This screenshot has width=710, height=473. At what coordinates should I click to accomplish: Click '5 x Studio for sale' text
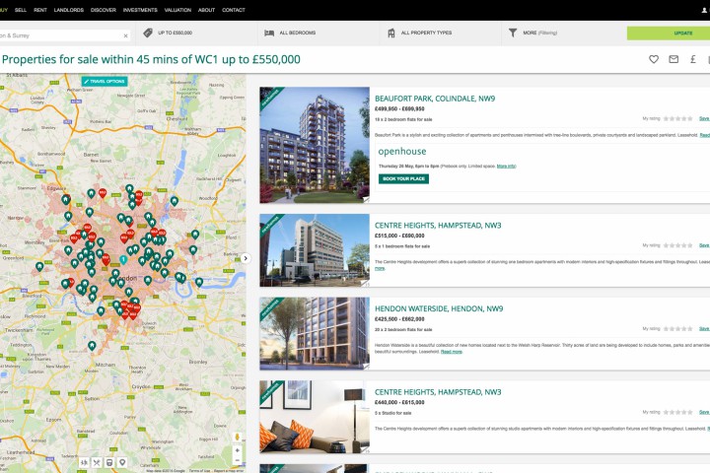click(393, 413)
